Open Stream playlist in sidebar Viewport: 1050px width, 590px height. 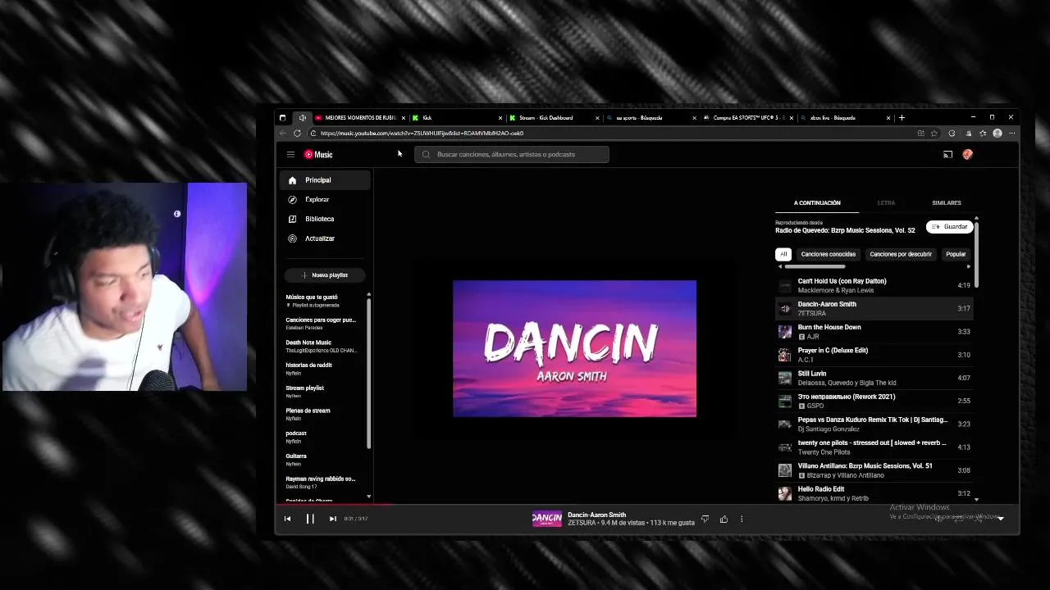[323, 392]
